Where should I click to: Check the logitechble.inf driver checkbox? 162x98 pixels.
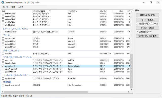click(3, 32)
